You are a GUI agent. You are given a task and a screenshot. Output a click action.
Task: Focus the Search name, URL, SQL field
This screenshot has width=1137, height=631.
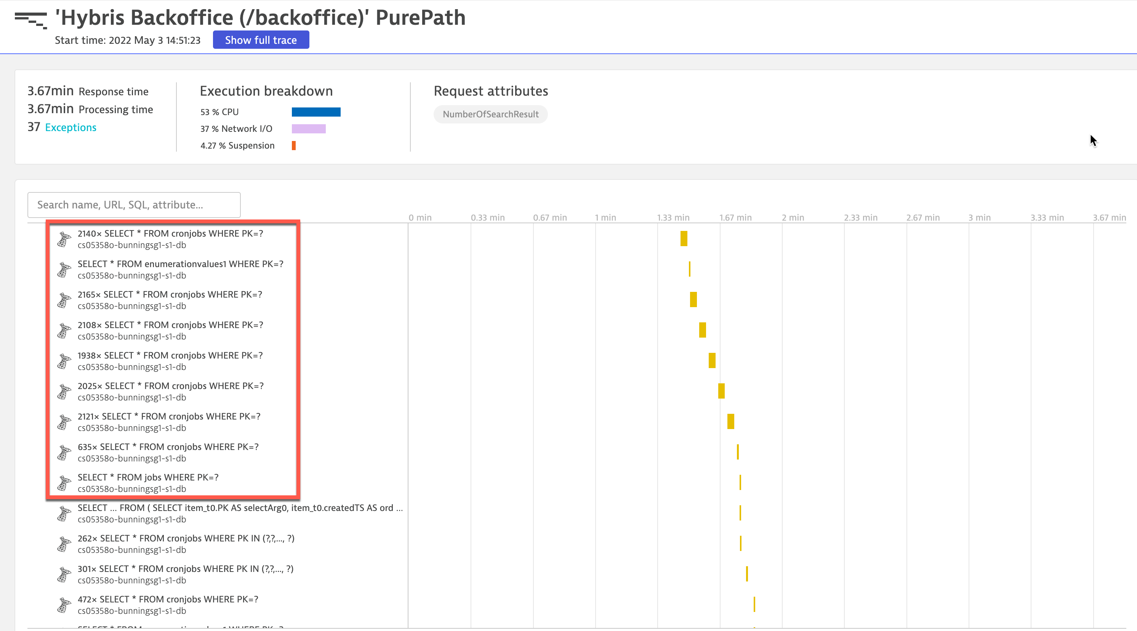click(134, 205)
